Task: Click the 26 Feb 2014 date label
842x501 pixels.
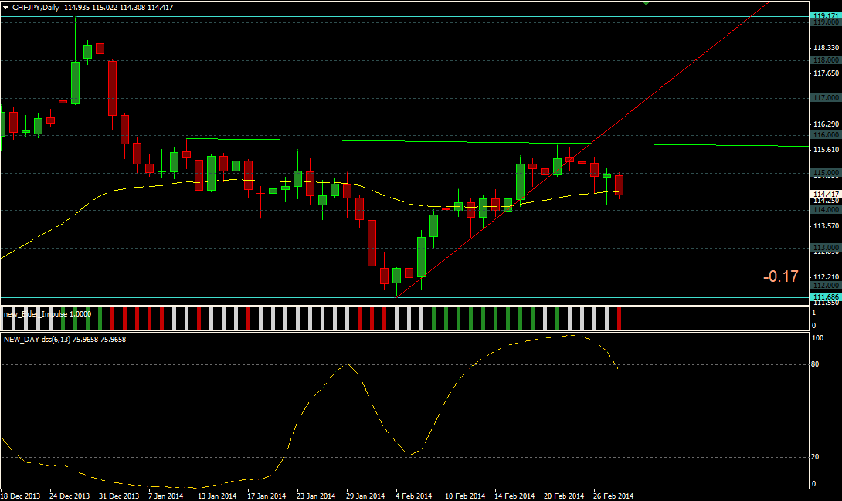Action: (x=613, y=496)
